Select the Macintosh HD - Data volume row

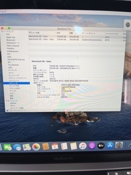(77, 37)
